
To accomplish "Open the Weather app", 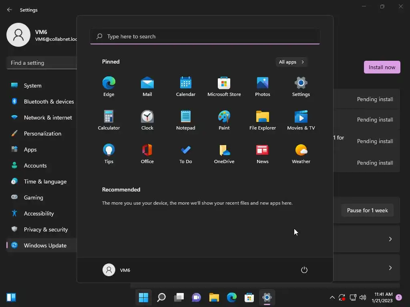I will point(301,154).
